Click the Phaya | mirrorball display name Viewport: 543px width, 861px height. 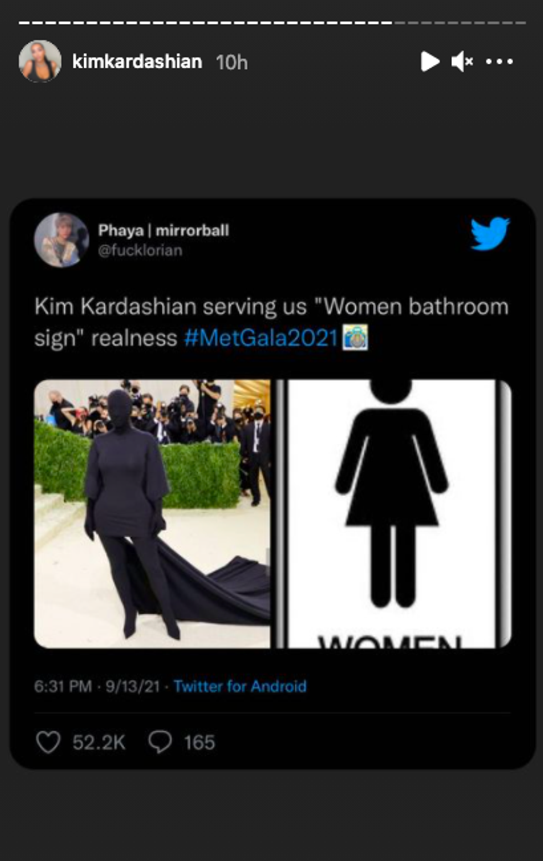pyautogui.click(x=163, y=230)
